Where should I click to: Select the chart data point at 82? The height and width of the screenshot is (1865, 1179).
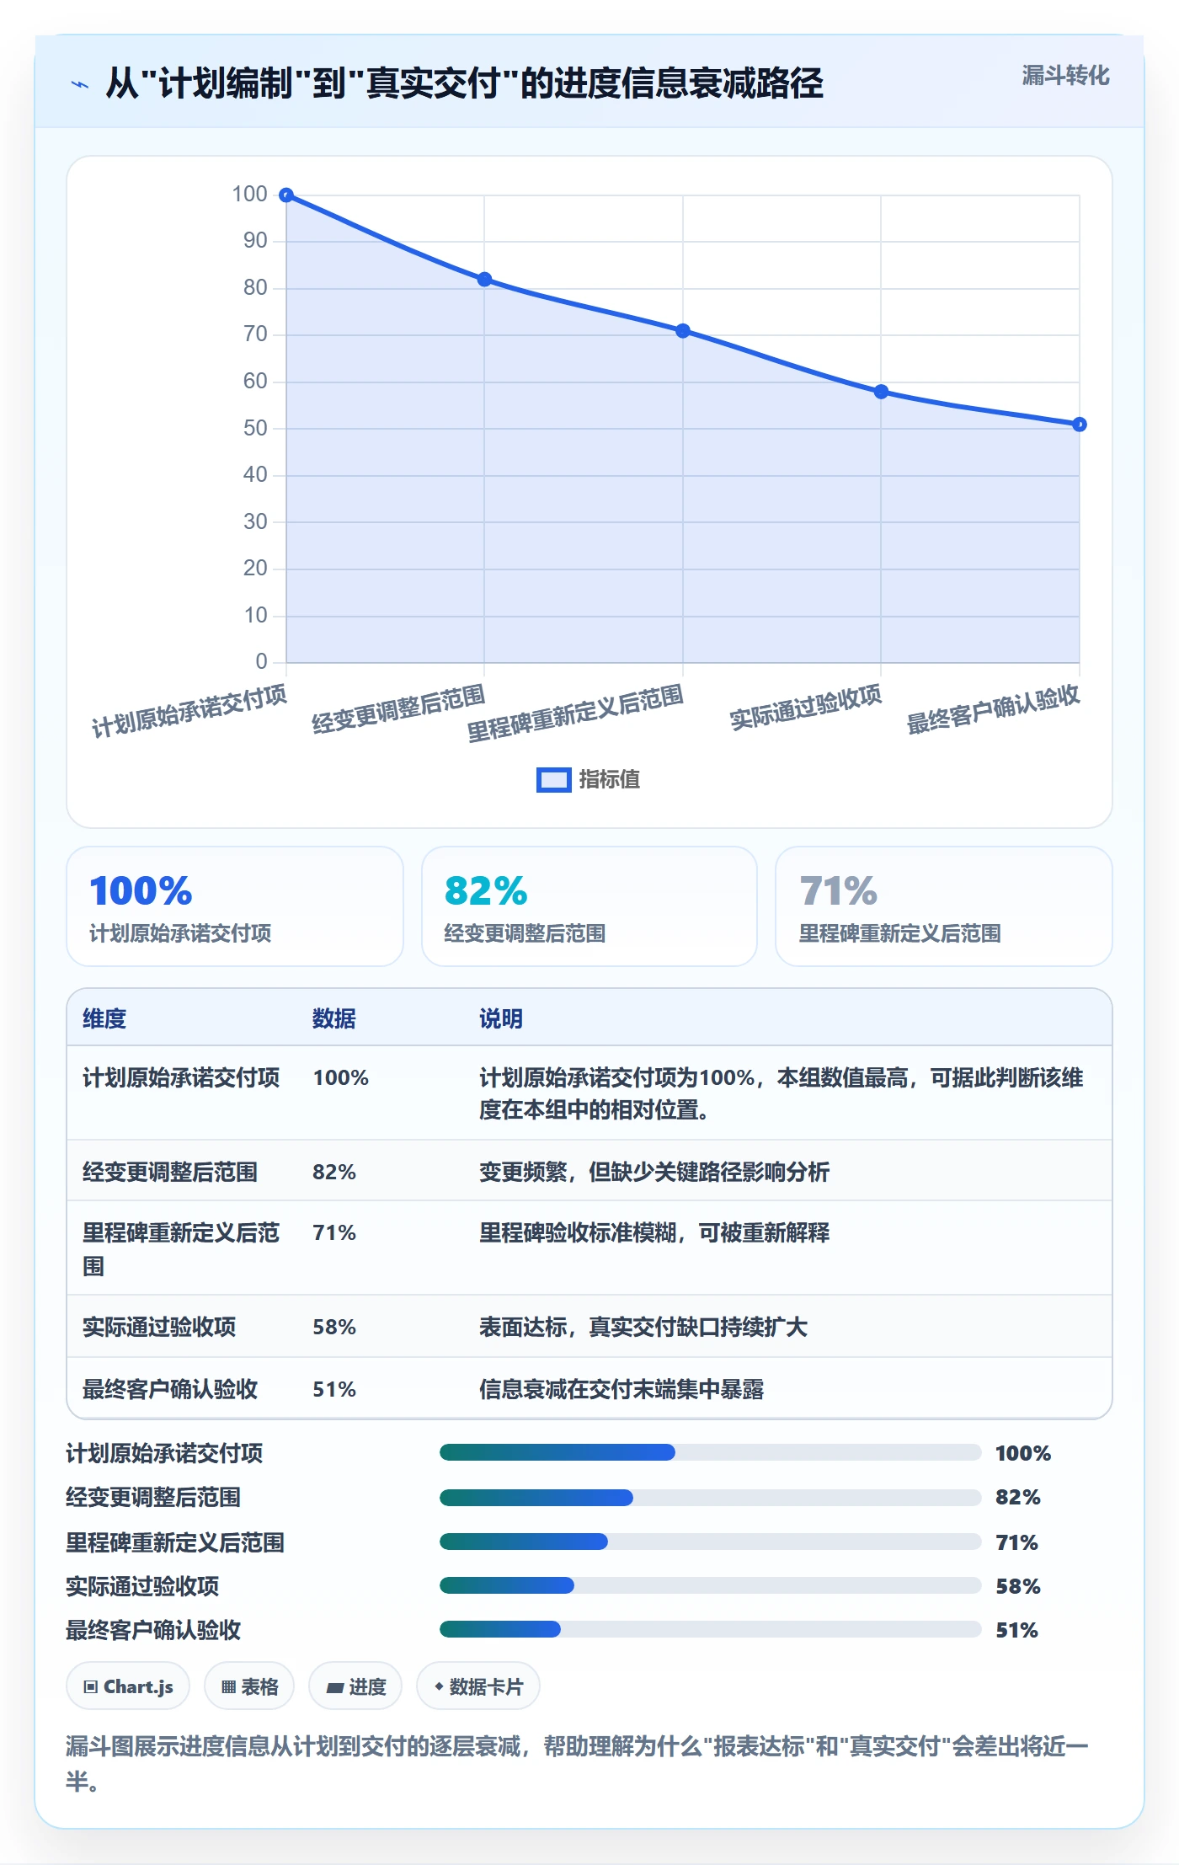(x=484, y=280)
